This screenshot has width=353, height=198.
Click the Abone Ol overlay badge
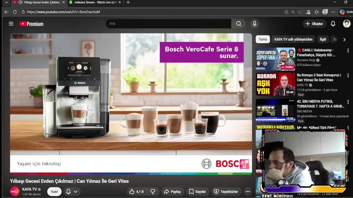pos(244,164)
